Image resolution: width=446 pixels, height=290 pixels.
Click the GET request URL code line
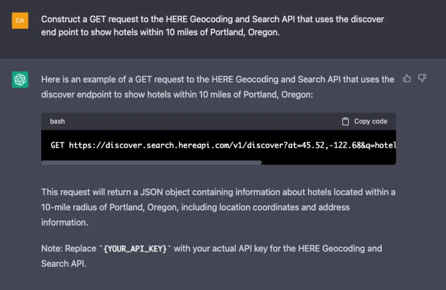pos(223,145)
